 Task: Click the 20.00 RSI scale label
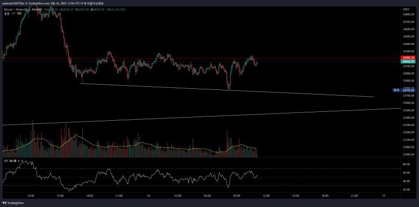(x=406, y=189)
